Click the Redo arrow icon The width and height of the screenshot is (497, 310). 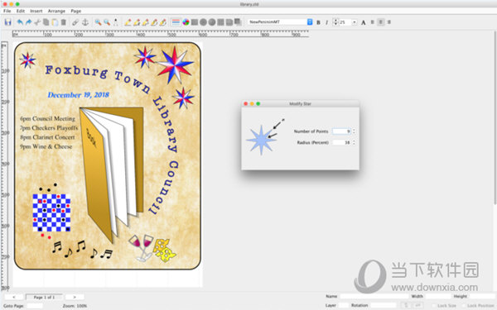(x=28, y=22)
